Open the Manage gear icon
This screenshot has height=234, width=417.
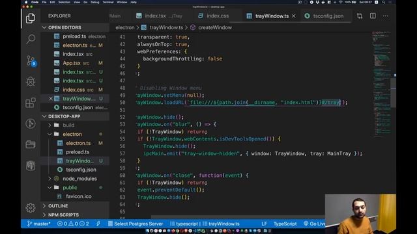click(x=31, y=208)
